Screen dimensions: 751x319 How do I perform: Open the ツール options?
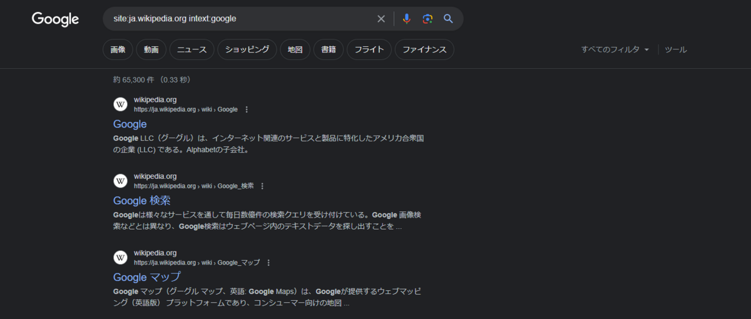coord(676,49)
